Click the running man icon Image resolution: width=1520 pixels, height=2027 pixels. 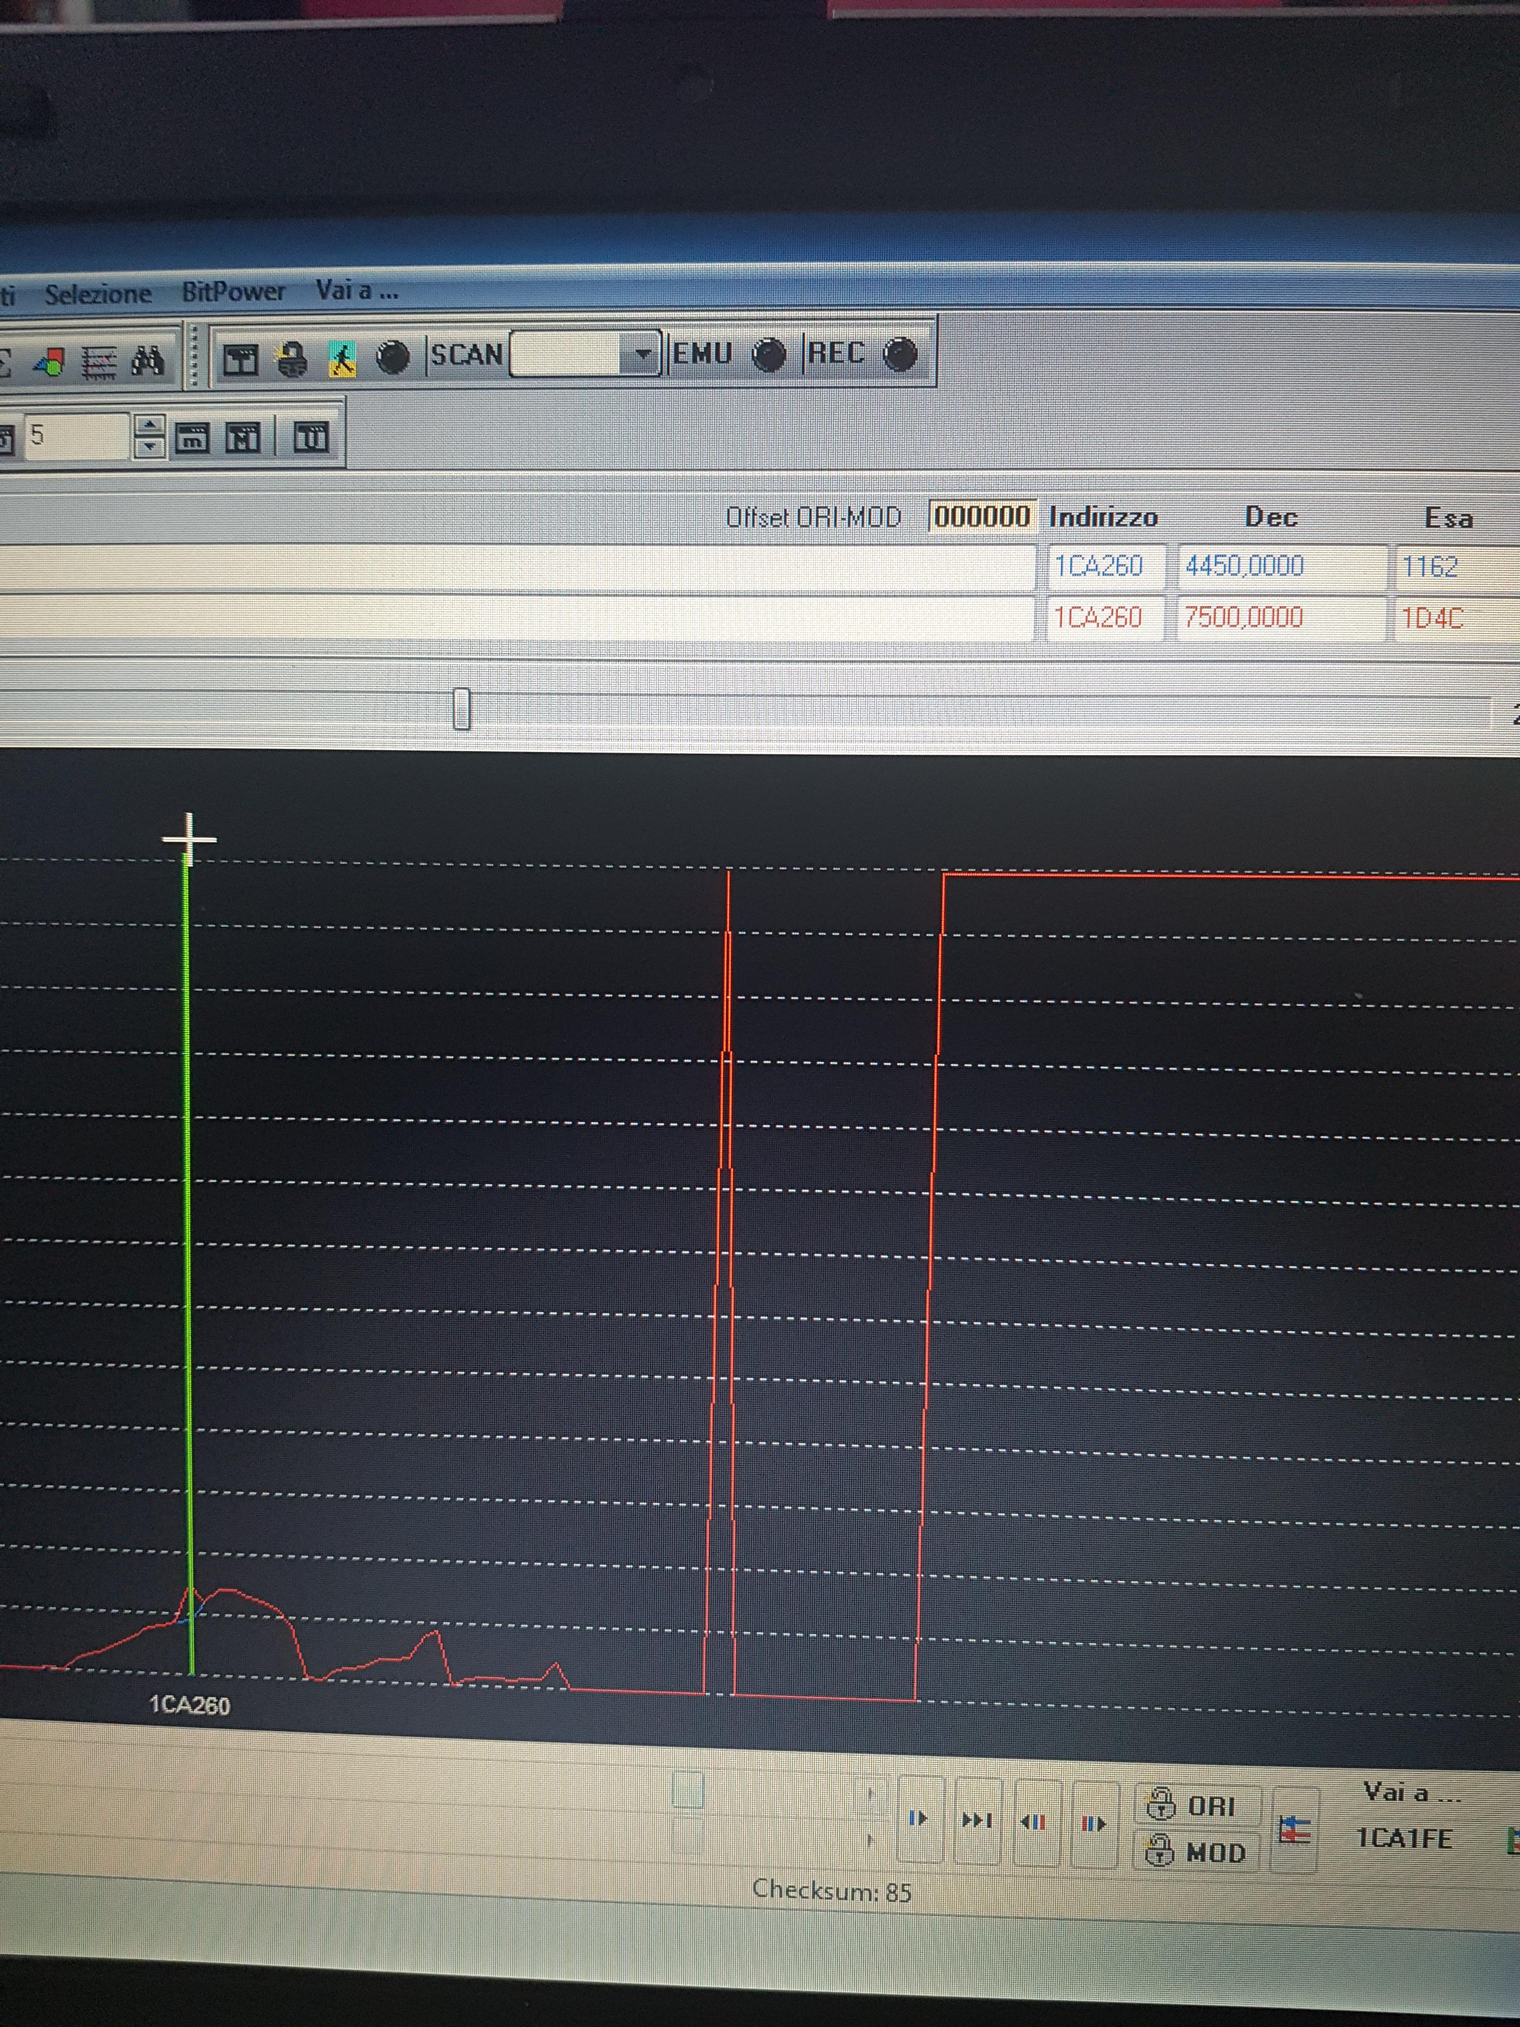tap(342, 358)
